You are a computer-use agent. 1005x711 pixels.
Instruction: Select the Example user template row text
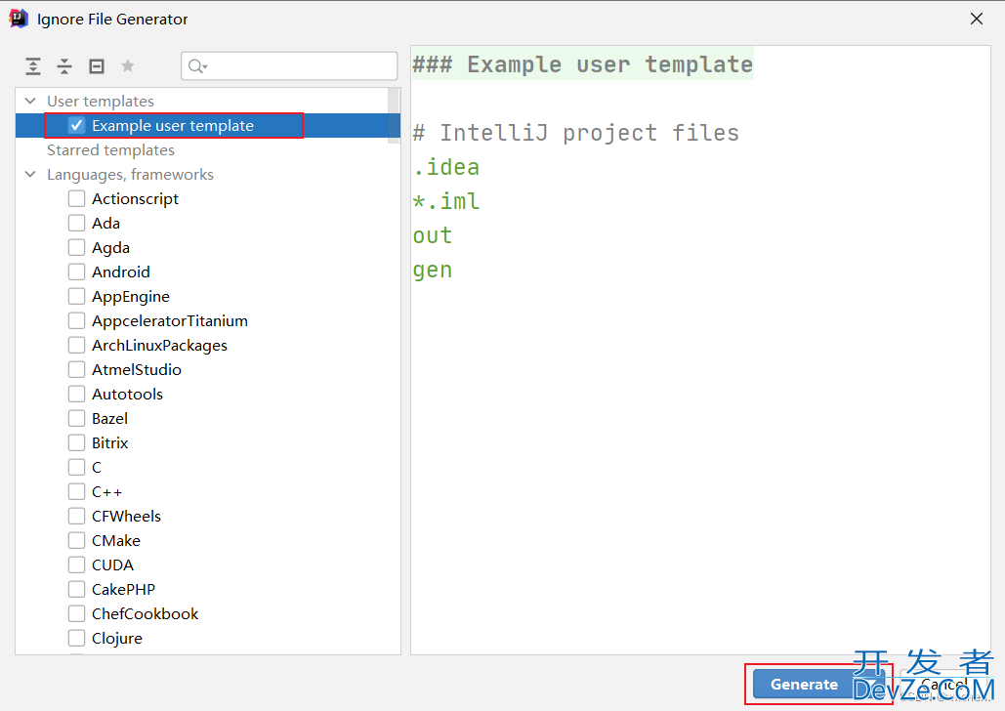click(173, 126)
